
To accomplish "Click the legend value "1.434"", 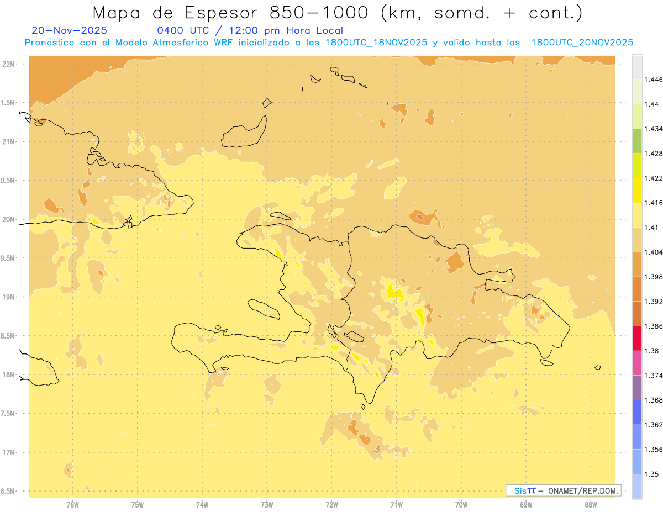I will [x=653, y=129].
